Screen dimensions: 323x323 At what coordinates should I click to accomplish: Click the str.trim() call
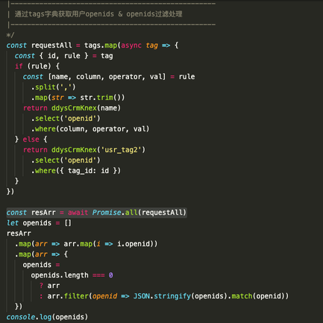[102, 98]
